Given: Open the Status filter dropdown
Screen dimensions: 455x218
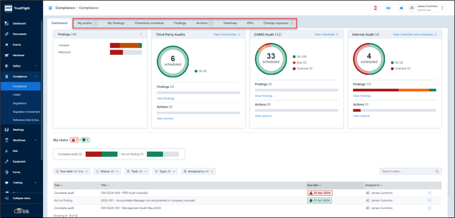Looking at the screenshot, I should point(107,172).
